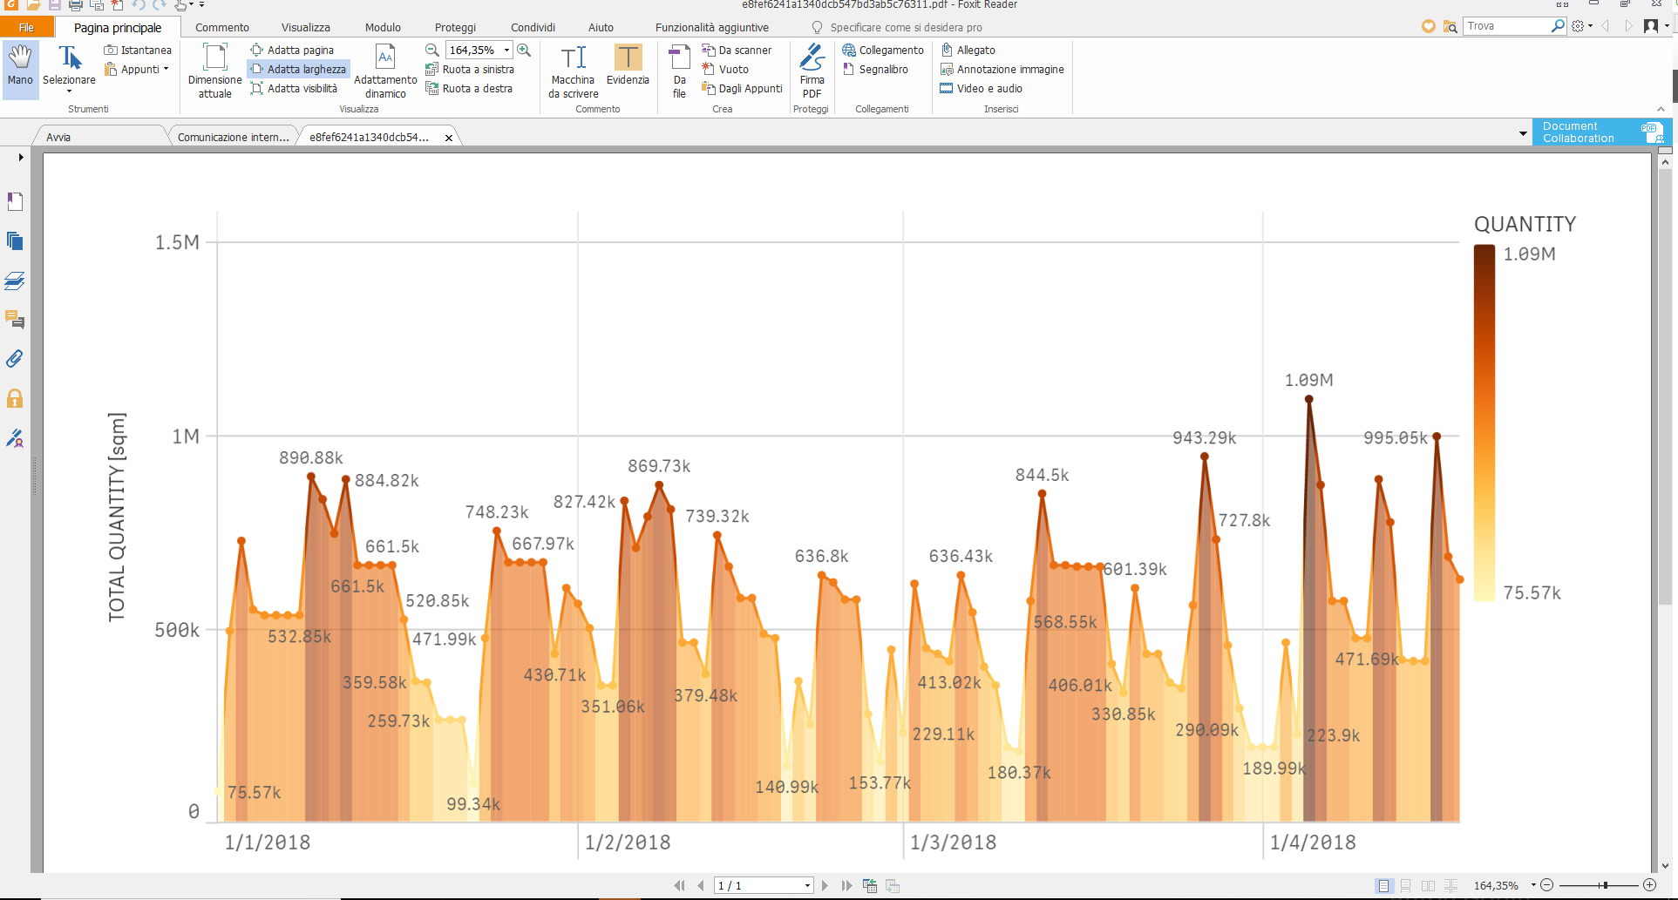The image size is (1678, 900).
Task: Toggle continuous page layout in status bar
Action: [x=1405, y=886]
